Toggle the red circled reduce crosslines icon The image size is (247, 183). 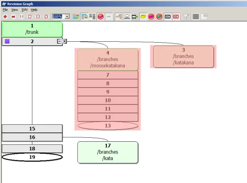tap(101, 17)
